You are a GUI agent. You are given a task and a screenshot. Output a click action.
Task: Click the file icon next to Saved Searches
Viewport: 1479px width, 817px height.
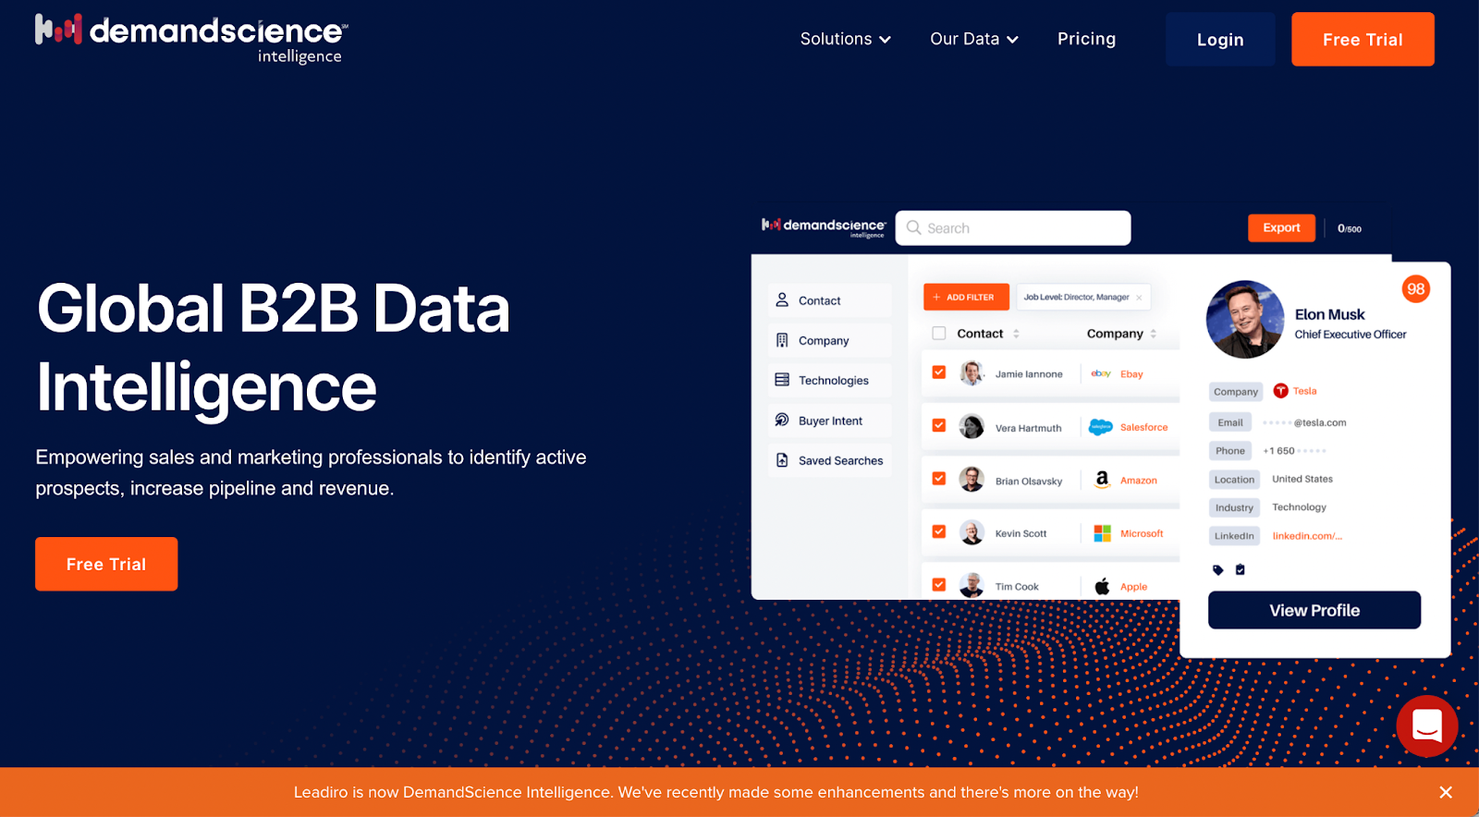click(x=782, y=460)
